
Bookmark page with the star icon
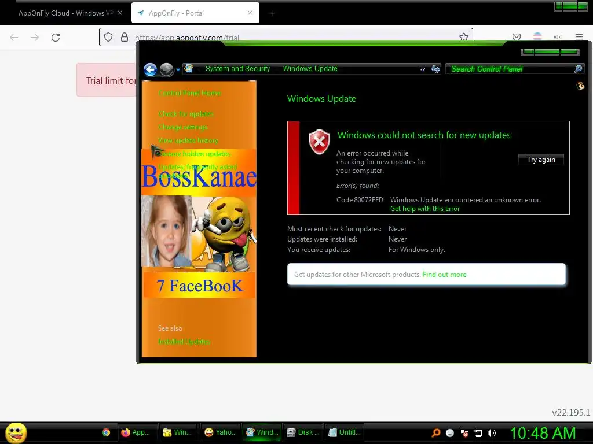point(464,36)
